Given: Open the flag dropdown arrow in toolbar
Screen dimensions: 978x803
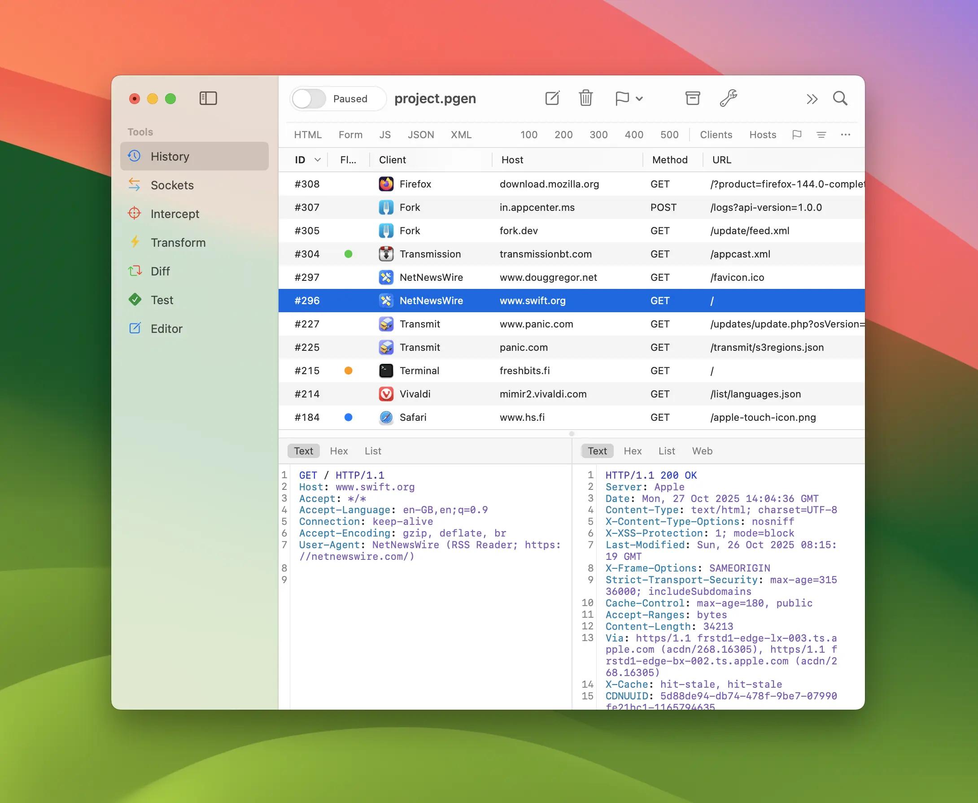Looking at the screenshot, I should [639, 99].
